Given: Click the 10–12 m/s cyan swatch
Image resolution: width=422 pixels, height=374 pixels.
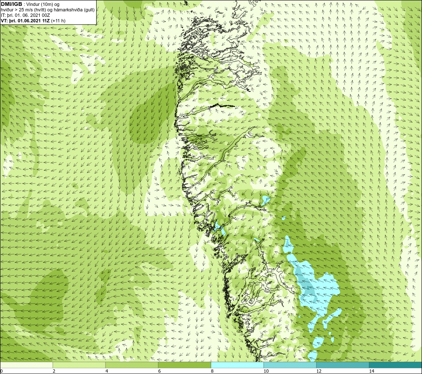Looking at the screenshot, I should click(x=290, y=365).
